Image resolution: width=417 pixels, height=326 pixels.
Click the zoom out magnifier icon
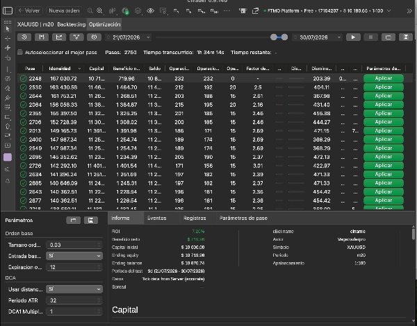click(90, 11)
